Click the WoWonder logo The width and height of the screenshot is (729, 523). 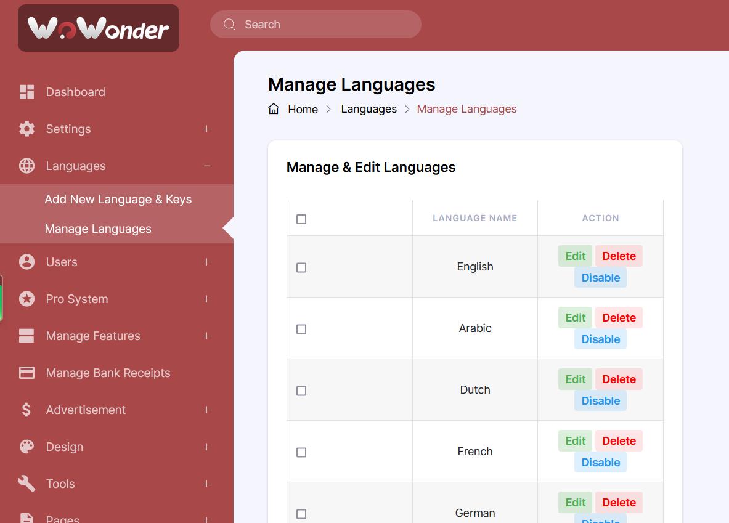[x=98, y=28]
